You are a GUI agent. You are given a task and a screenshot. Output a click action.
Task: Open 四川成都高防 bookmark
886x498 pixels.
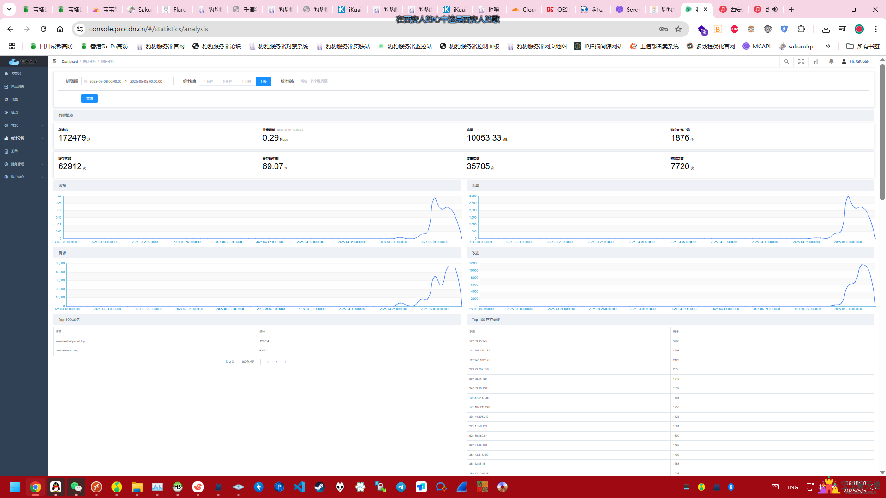[x=51, y=46]
